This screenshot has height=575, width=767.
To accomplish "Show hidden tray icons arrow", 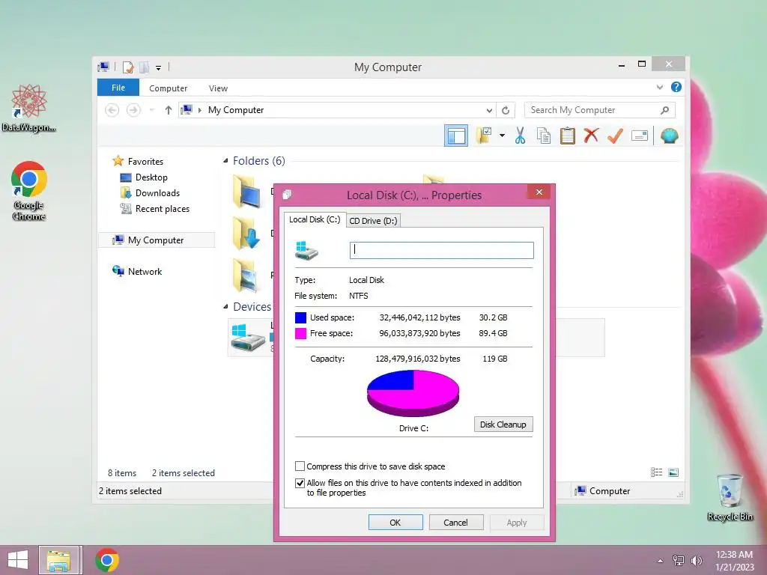I will 661,561.
